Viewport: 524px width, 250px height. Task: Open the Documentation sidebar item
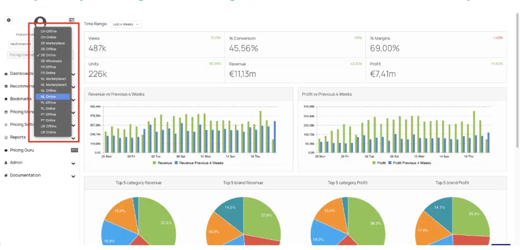pos(26,175)
